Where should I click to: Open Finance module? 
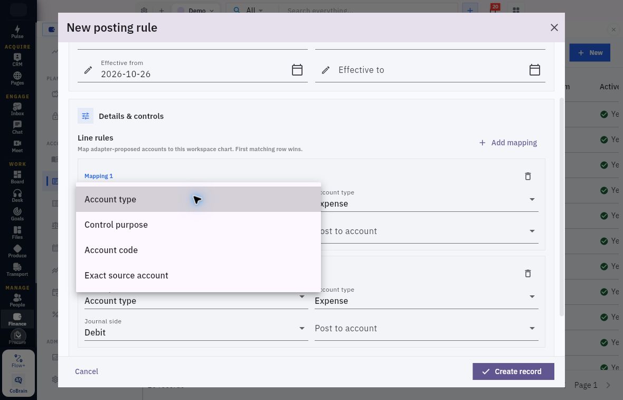(x=17, y=319)
